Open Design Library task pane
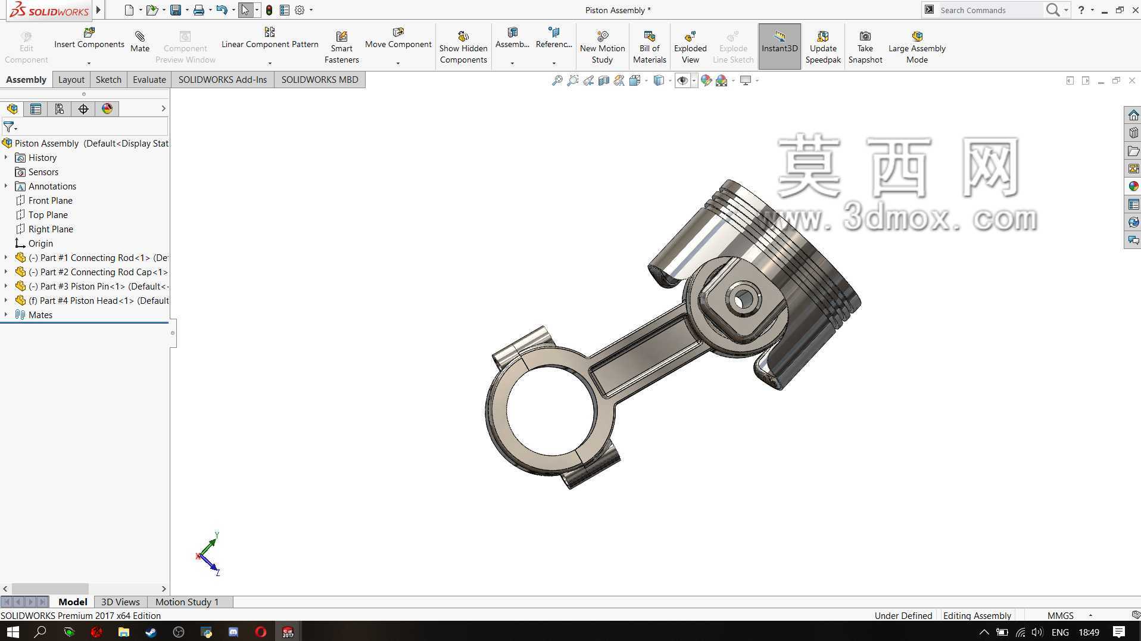The height and width of the screenshot is (641, 1141). pyautogui.click(x=1133, y=133)
